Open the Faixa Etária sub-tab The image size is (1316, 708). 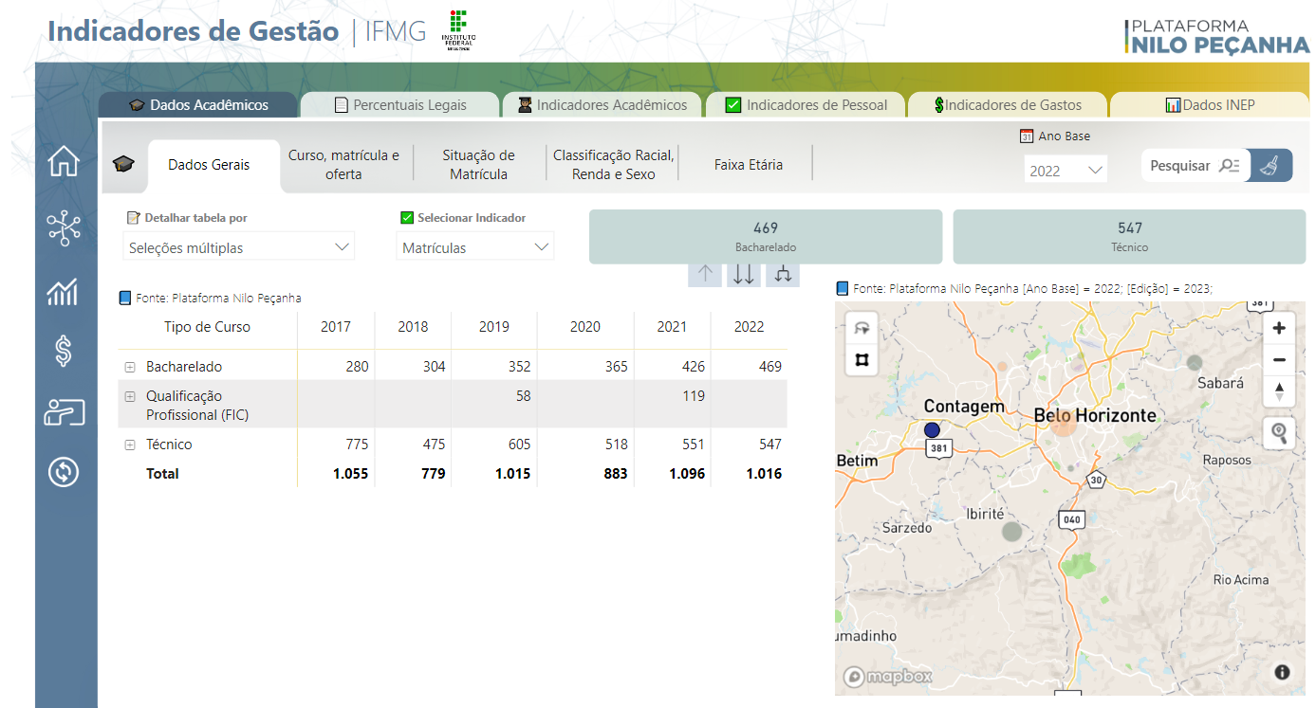(748, 165)
